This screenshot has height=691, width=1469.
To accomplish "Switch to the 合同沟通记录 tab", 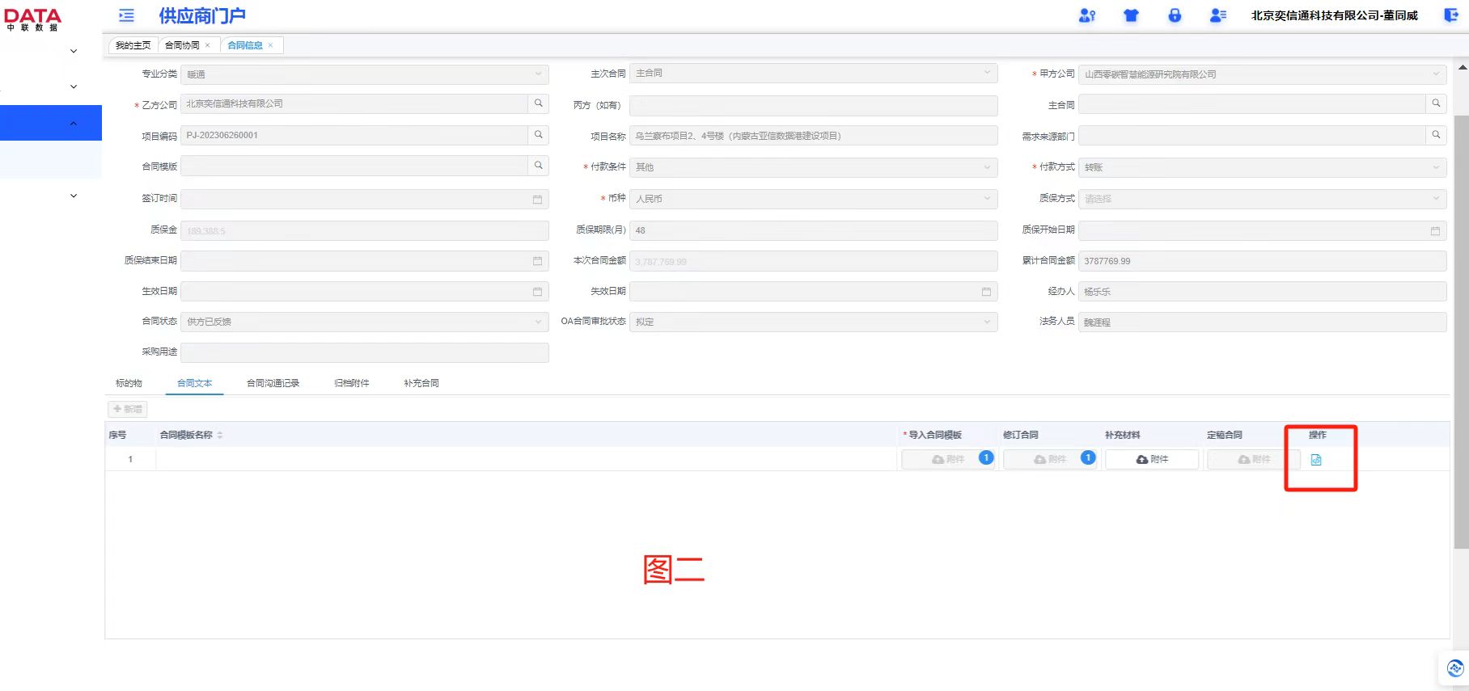I will (273, 383).
